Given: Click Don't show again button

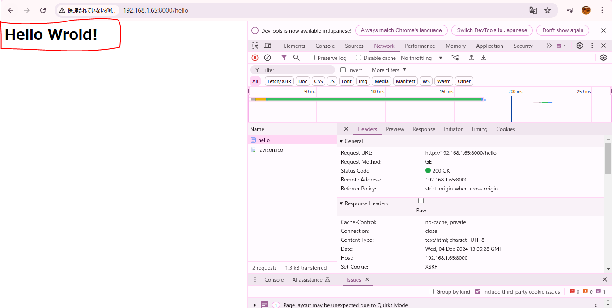Looking at the screenshot, I should coord(563,30).
